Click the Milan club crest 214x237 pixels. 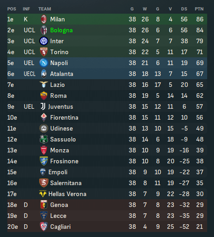tap(44, 19)
